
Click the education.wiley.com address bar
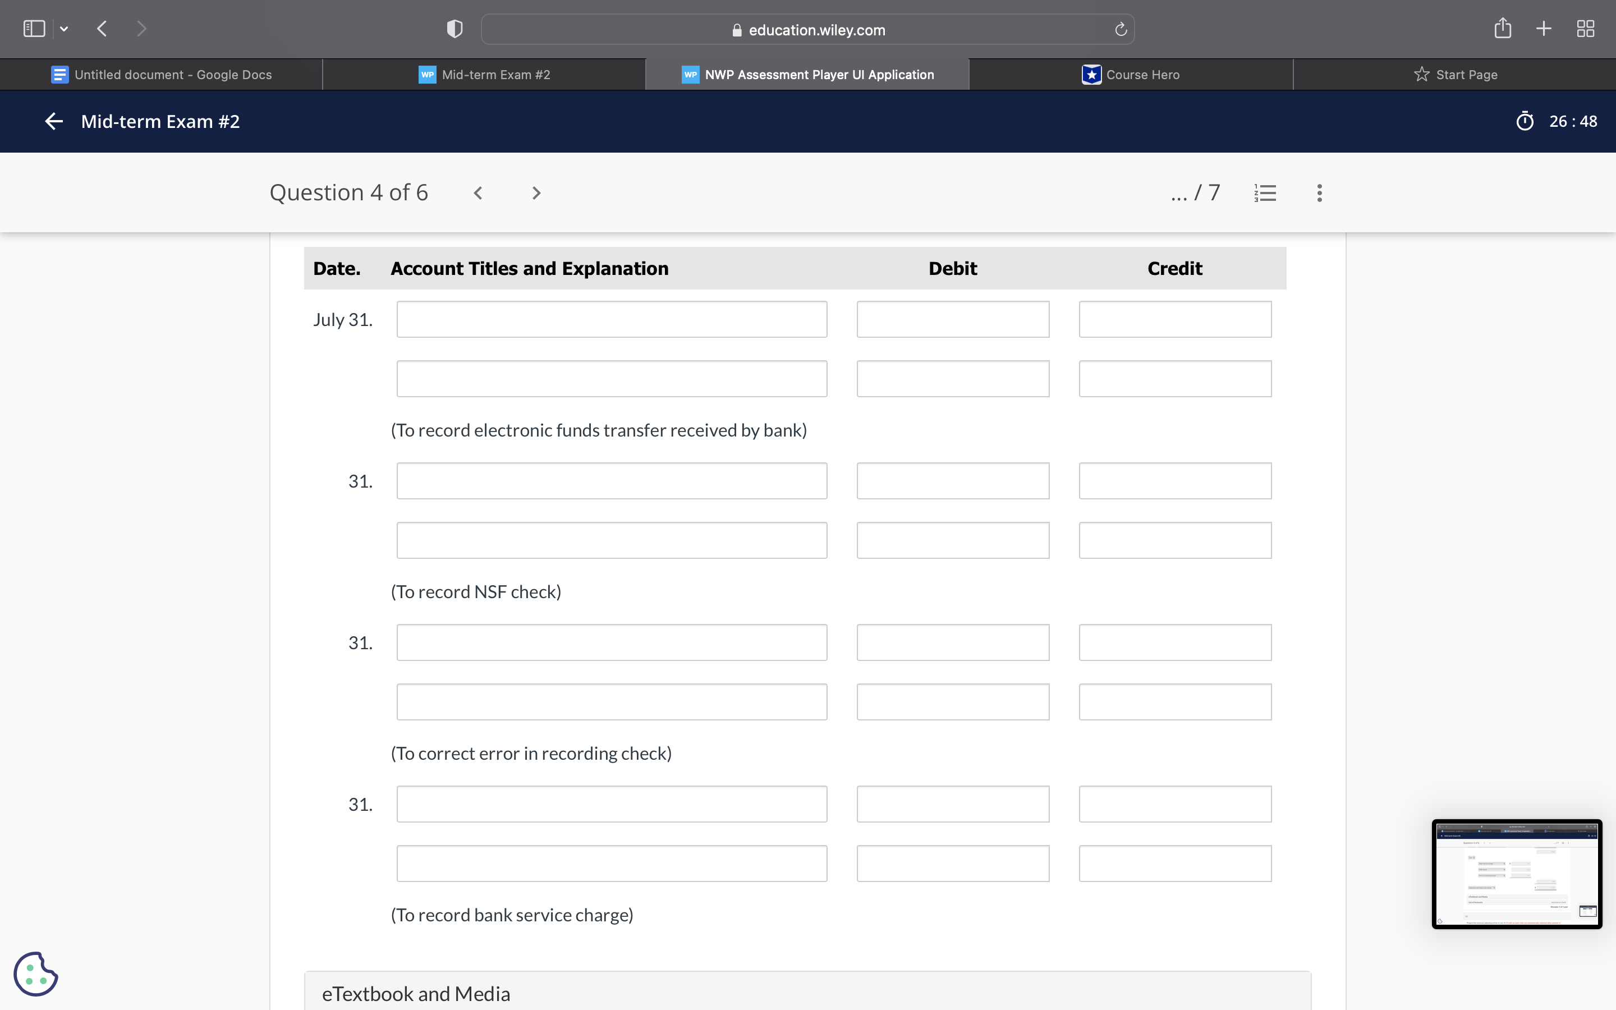pos(808,29)
